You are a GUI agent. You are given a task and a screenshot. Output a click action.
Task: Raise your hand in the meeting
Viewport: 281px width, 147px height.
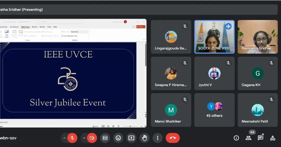coord(144,138)
